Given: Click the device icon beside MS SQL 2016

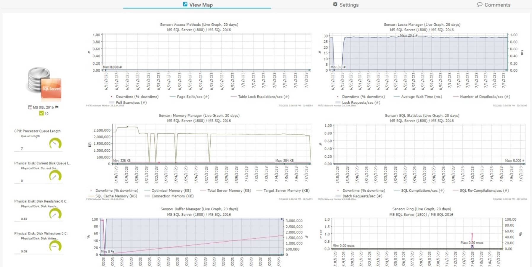Looking at the screenshot, I should [30, 107].
